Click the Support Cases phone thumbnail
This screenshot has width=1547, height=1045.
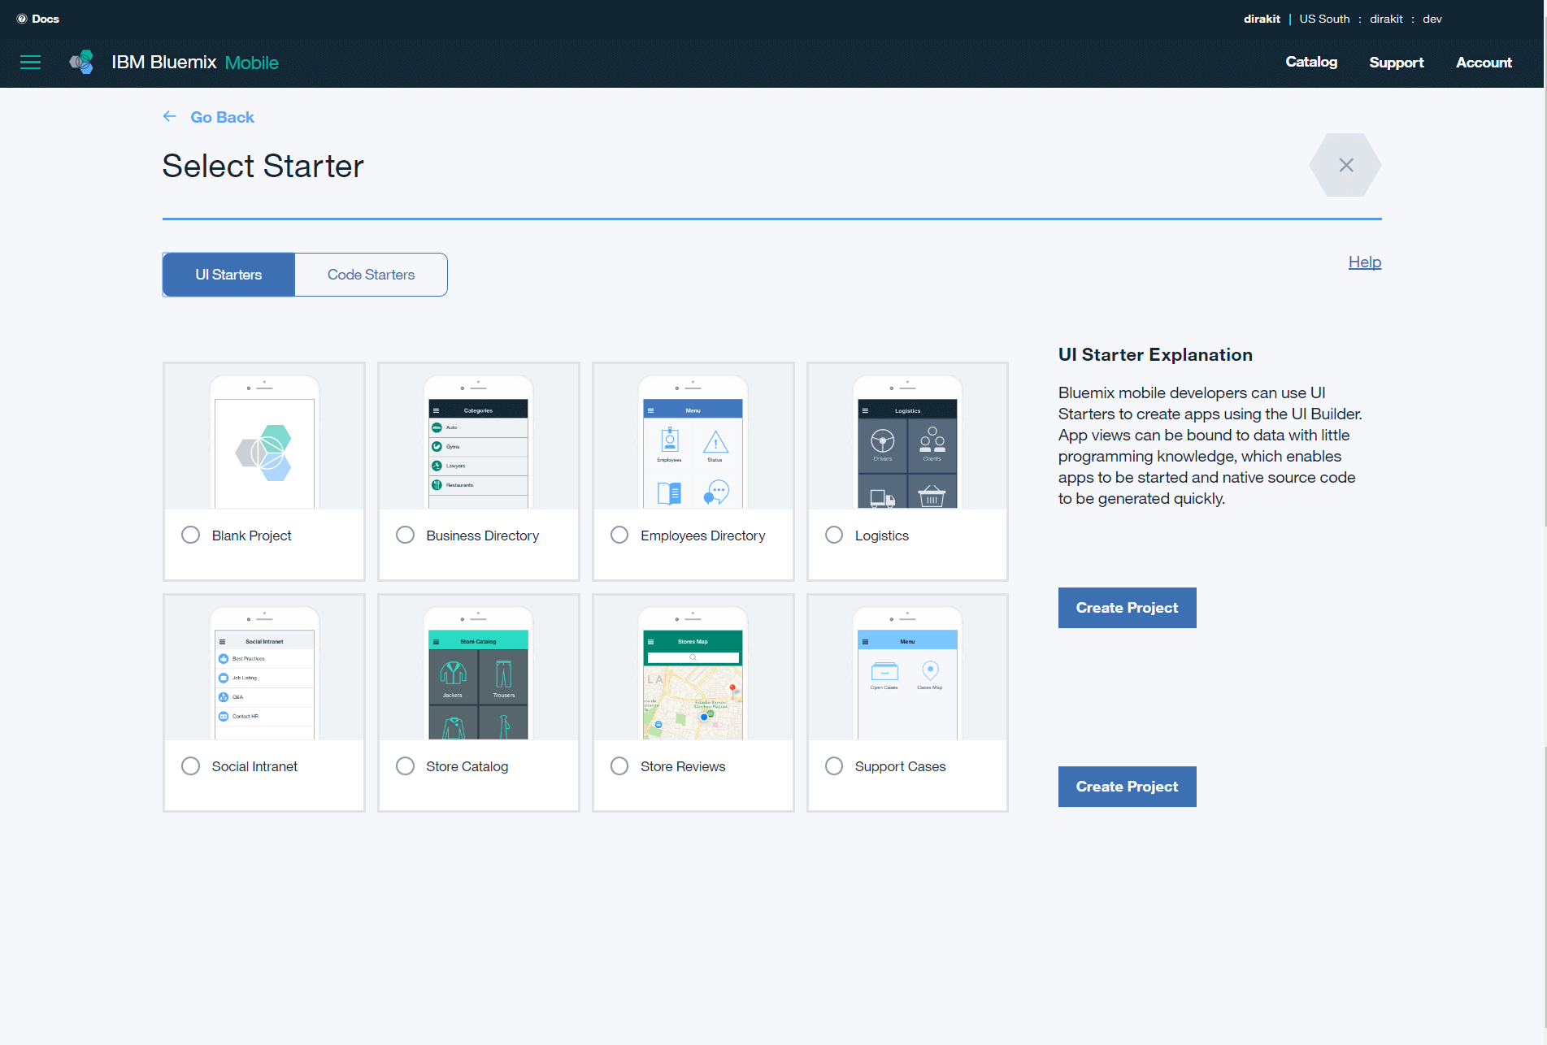pos(907,673)
